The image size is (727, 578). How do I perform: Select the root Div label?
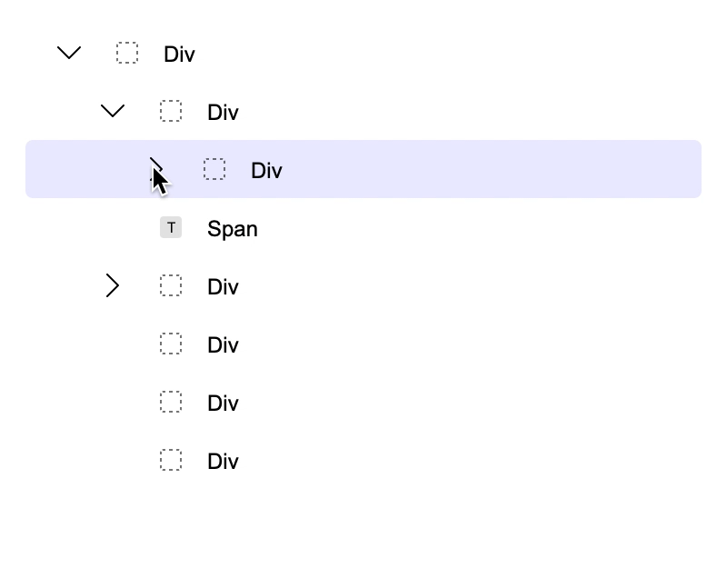(x=179, y=55)
